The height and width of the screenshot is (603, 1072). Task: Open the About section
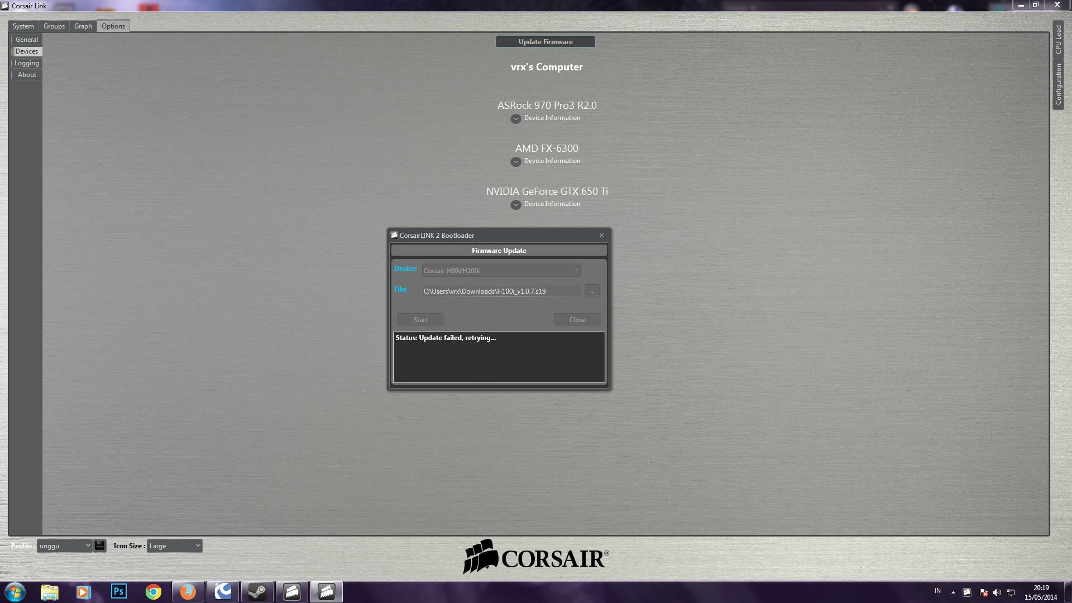coord(27,75)
